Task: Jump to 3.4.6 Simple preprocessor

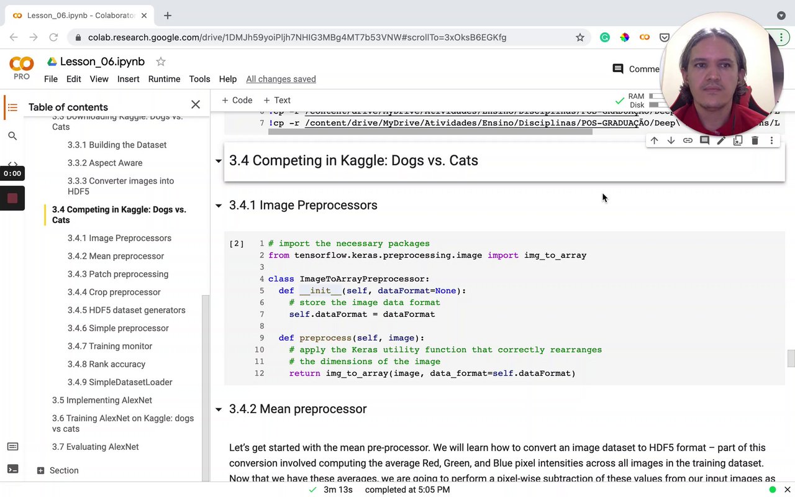Action: [118, 328]
